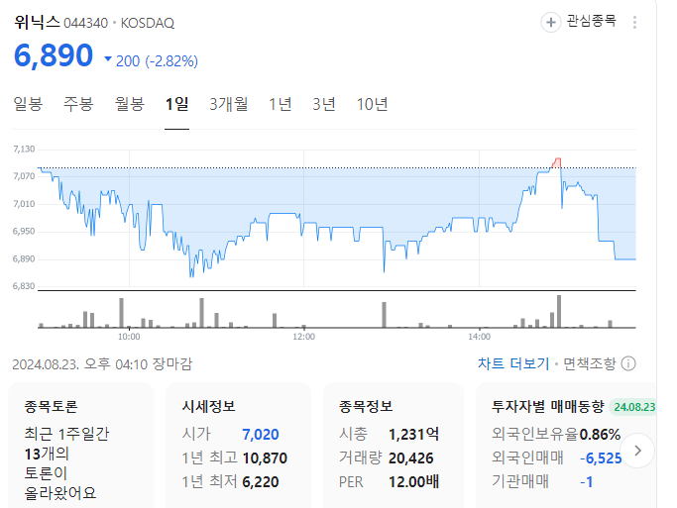The image size is (677, 508).
Task: Click the 관심종목 label
Action: point(591,21)
